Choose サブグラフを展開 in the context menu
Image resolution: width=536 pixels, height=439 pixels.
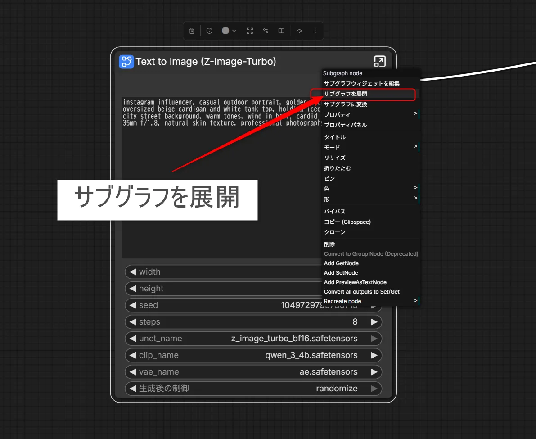pyautogui.click(x=371, y=94)
